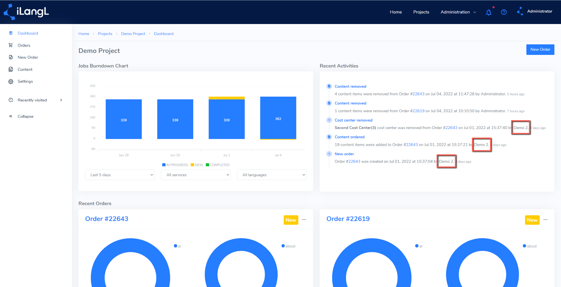Open the All services dropdown
This screenshot has width=561, height=287.
[196, 175]
